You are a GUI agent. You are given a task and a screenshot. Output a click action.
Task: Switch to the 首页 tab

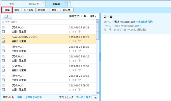[12, 4]
